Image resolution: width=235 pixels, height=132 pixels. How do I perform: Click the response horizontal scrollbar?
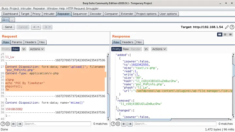click(145, 119)
